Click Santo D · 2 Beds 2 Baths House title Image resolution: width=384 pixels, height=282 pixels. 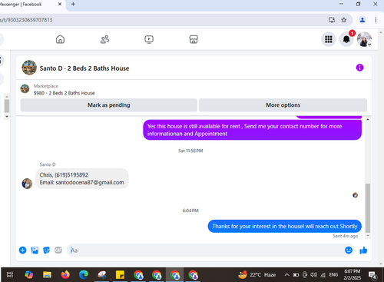click(x=84, y=68)
